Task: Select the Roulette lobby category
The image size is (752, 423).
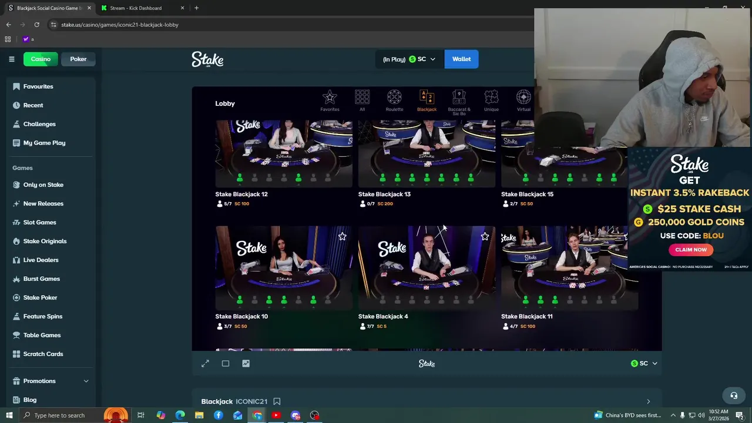Action: point(394,101)
